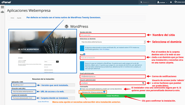This screenshot has width=185, height=105.
Task: Open the Ayuda menu item
Action: pyautogui.click(x=19, y=18)
